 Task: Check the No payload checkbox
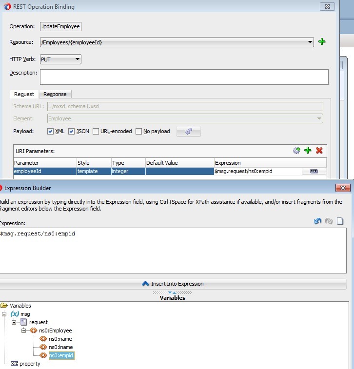click(139, 132)
